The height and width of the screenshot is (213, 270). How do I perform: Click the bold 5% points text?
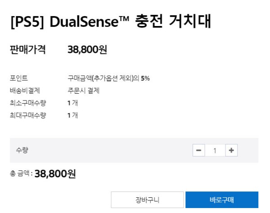pos(145,78)
